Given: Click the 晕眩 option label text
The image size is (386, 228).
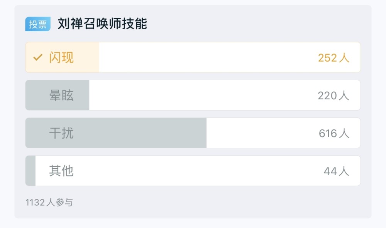Looking at the screenshot, I should point(61,96).
